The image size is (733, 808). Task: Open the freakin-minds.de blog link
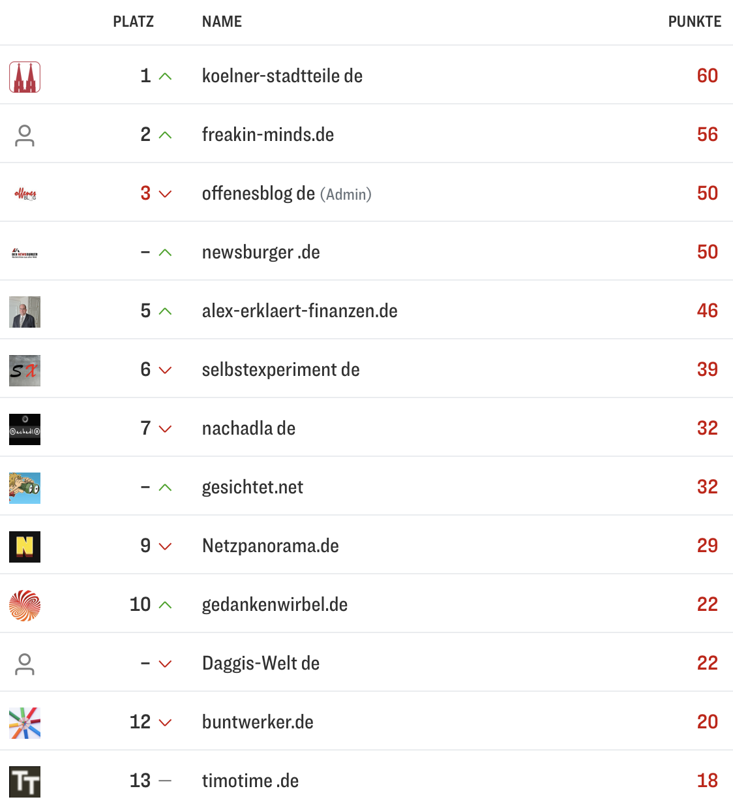(267, 134)
